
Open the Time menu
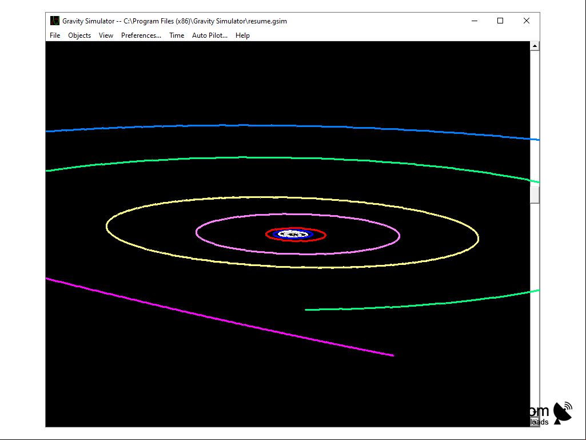pyautogui.click(x=177, y=35)
